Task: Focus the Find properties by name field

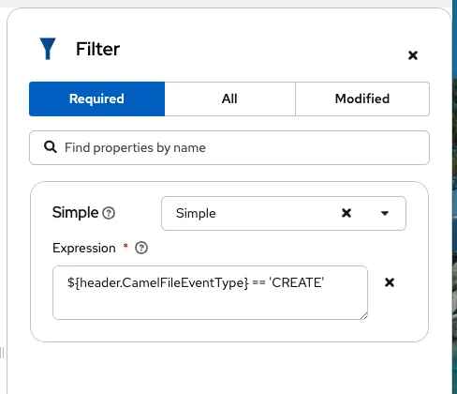Action: 229,147
